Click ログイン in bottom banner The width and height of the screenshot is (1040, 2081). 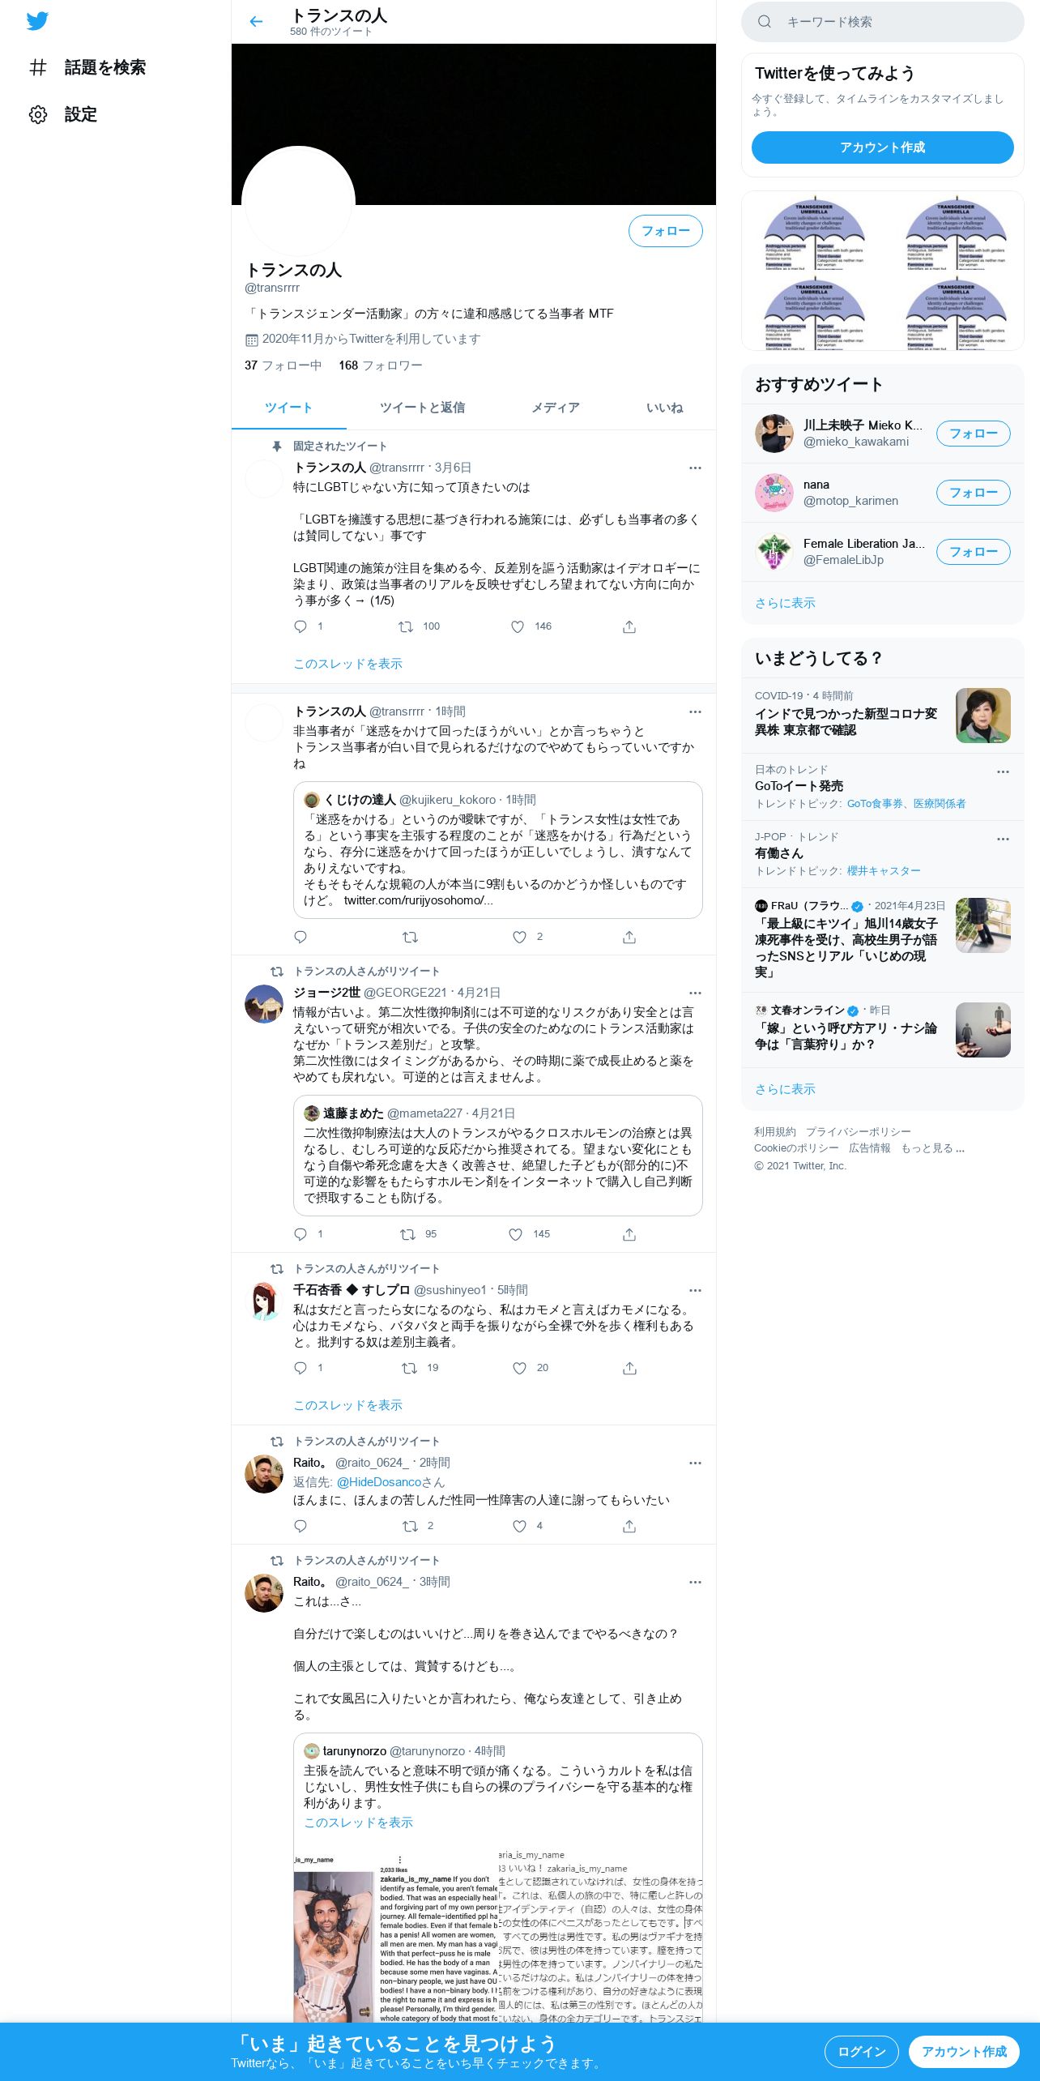[861, 2052]
